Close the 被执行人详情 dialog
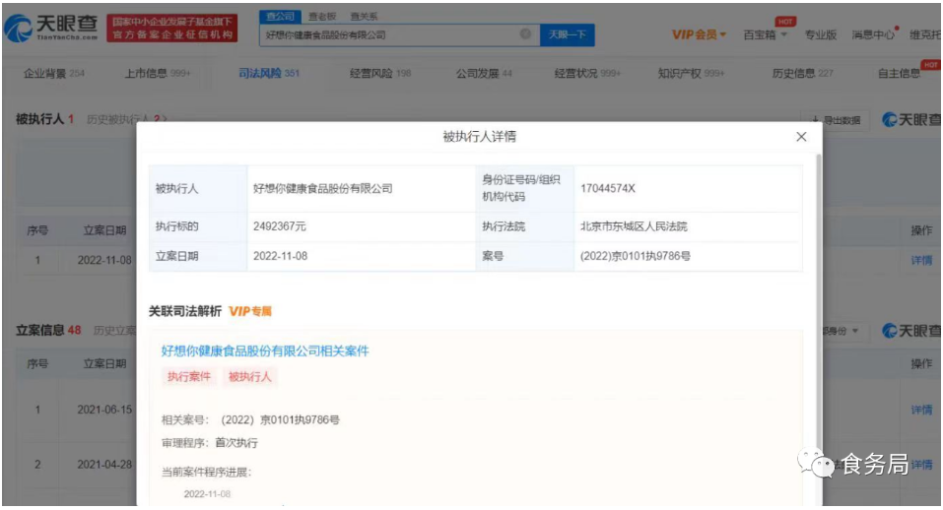 (801, 137)
